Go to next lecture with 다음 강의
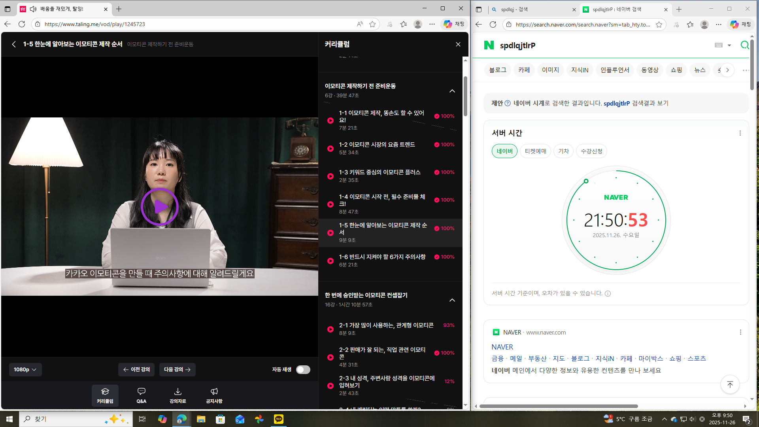The image size is (759, 427). [177, 370]
